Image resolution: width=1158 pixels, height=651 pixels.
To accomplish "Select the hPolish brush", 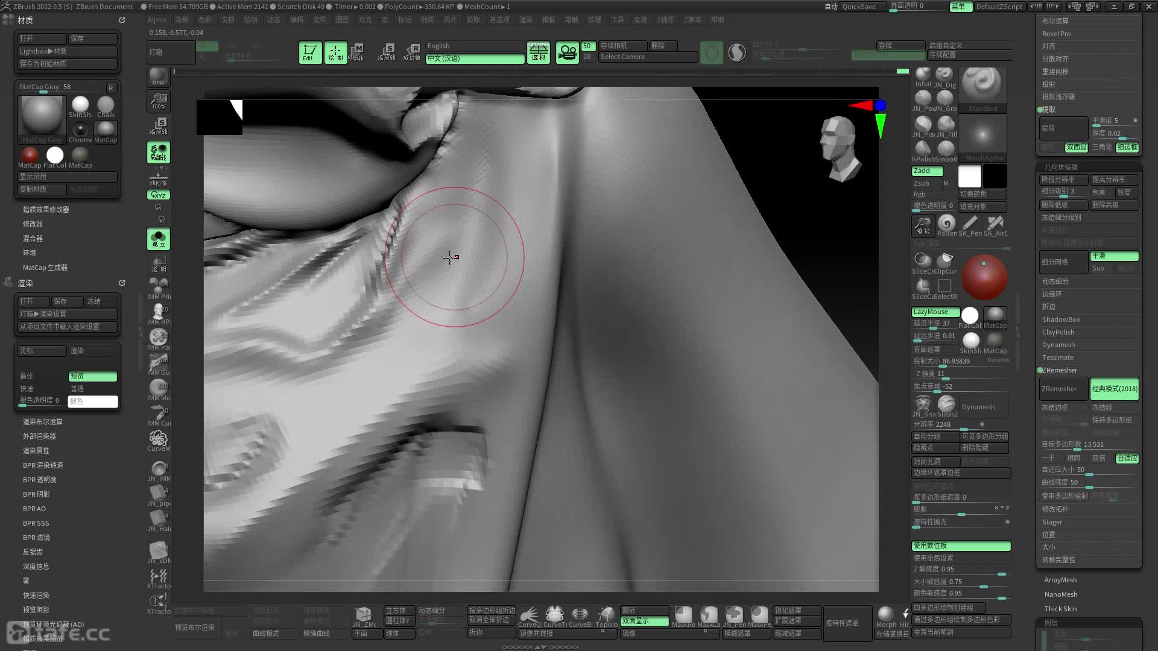I will (x=923, y=151).
